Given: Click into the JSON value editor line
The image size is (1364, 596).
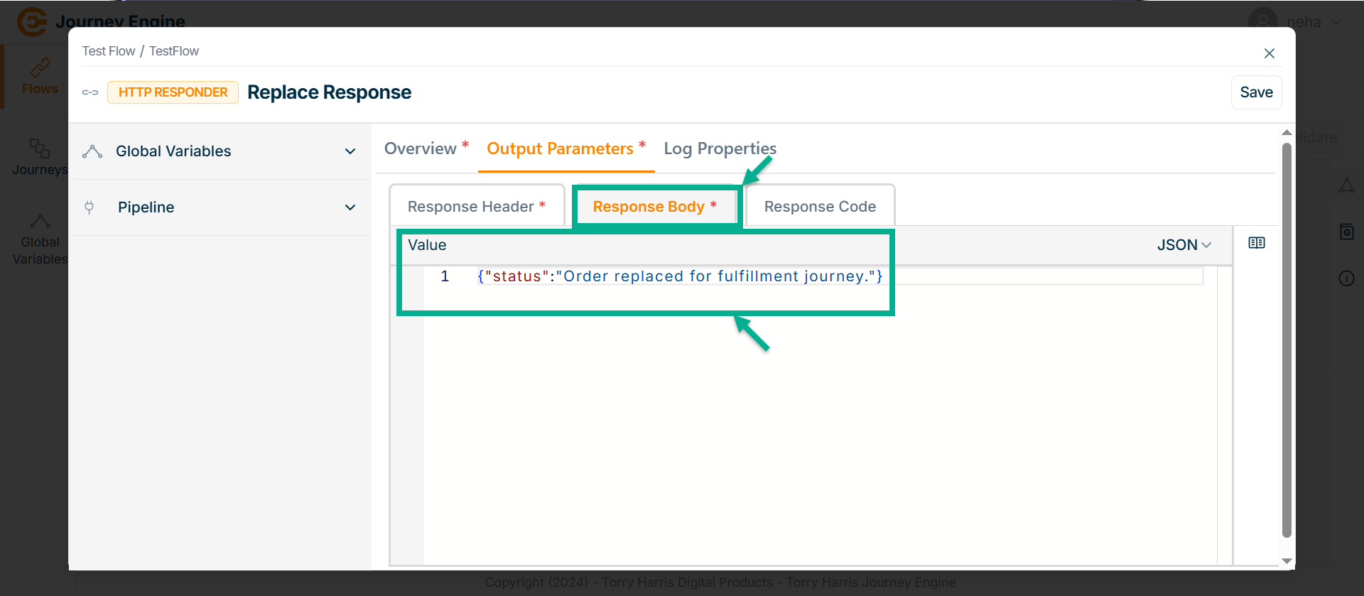Looking at the screenshot, I should pos(679,276).
